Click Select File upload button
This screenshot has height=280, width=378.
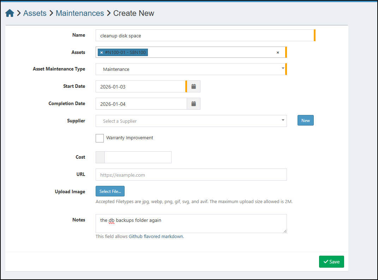click(x=110, y=191)
